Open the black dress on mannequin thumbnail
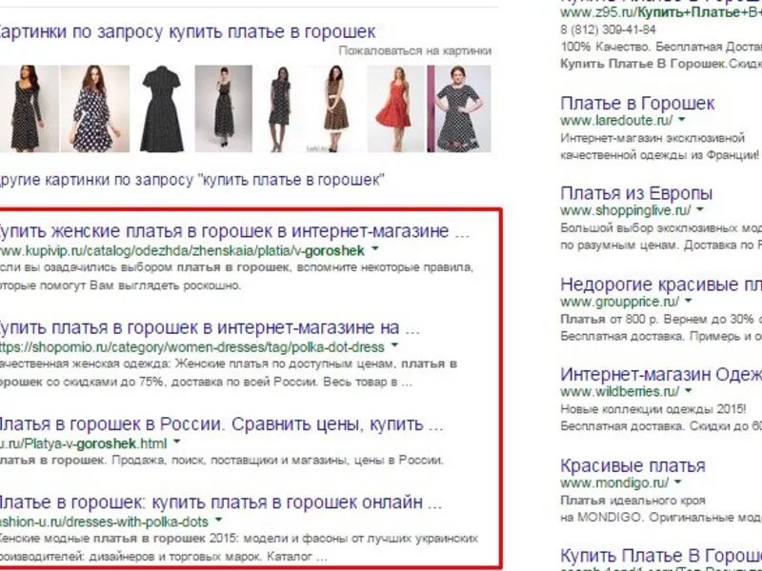The image size is (762, 571). (x=161, y=108)
